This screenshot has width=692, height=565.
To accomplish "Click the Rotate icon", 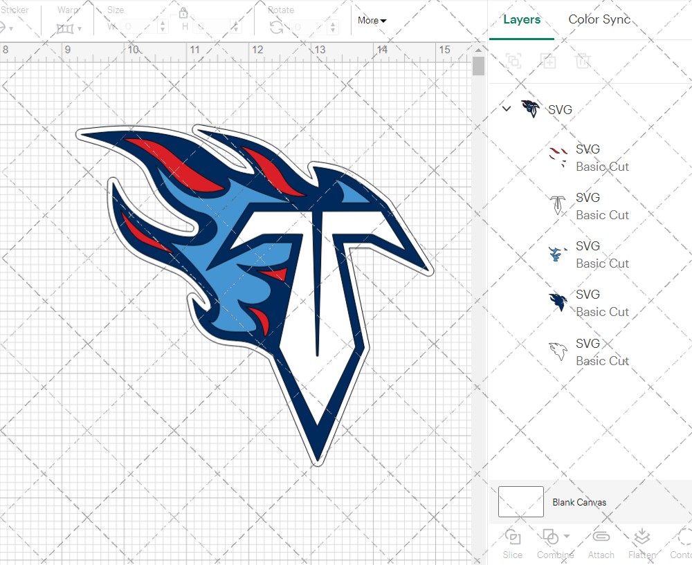I will coord(277,28).
